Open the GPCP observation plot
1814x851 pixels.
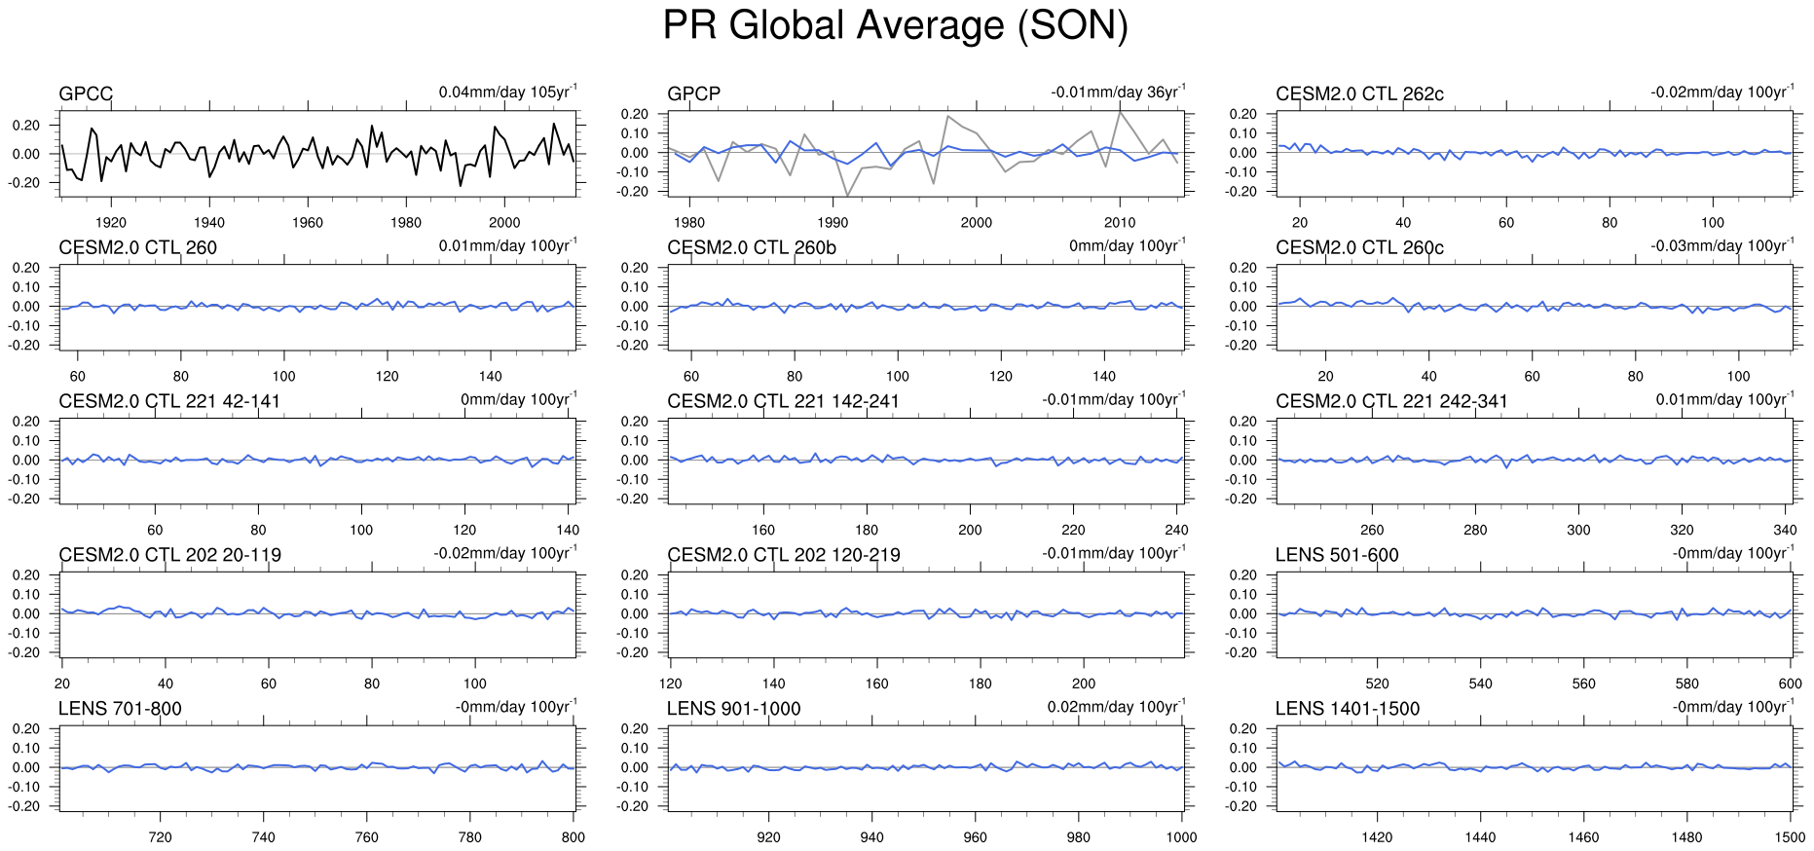(926, 154)
